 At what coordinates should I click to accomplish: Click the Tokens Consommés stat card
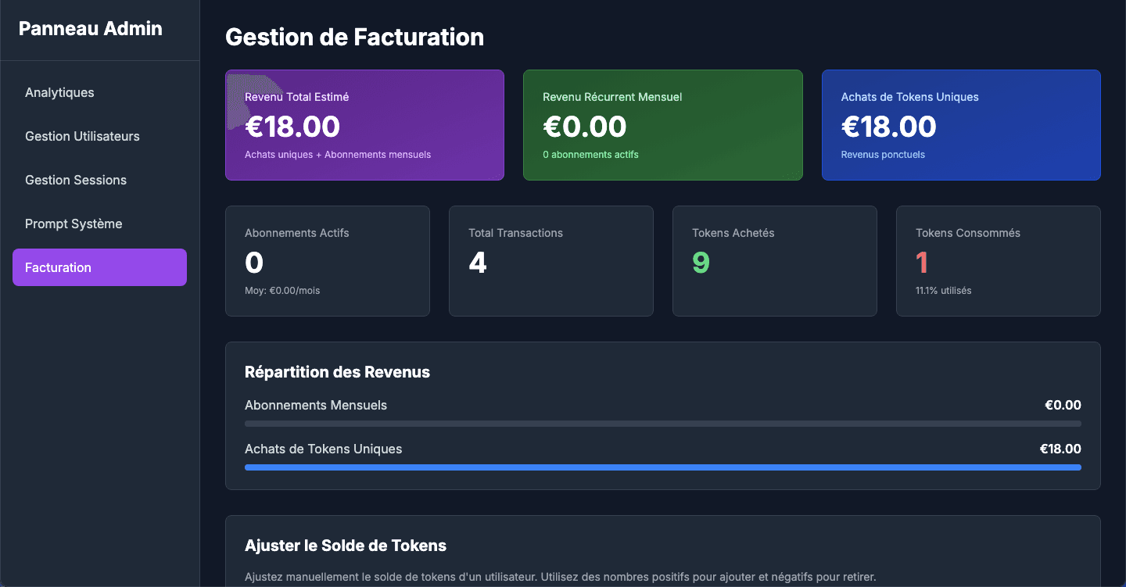pos(998,261)
